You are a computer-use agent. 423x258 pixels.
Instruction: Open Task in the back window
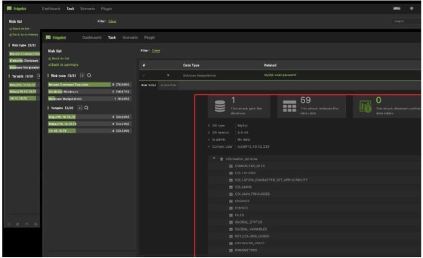click(x=71, y=8)
